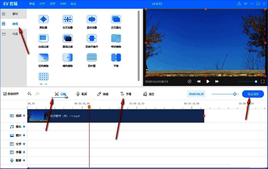Open the title bar dropdown menu icon
Screen dimensions: 268x169
[x=245, y=4]
